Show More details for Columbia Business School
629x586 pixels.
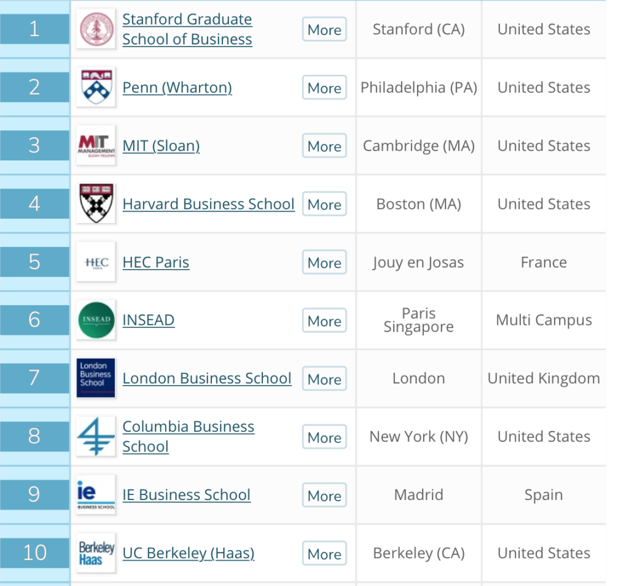[324, 437]
